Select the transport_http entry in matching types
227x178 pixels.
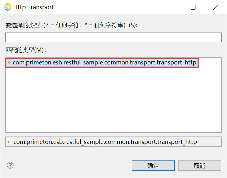pyautogui.click(x=104, y=63)
